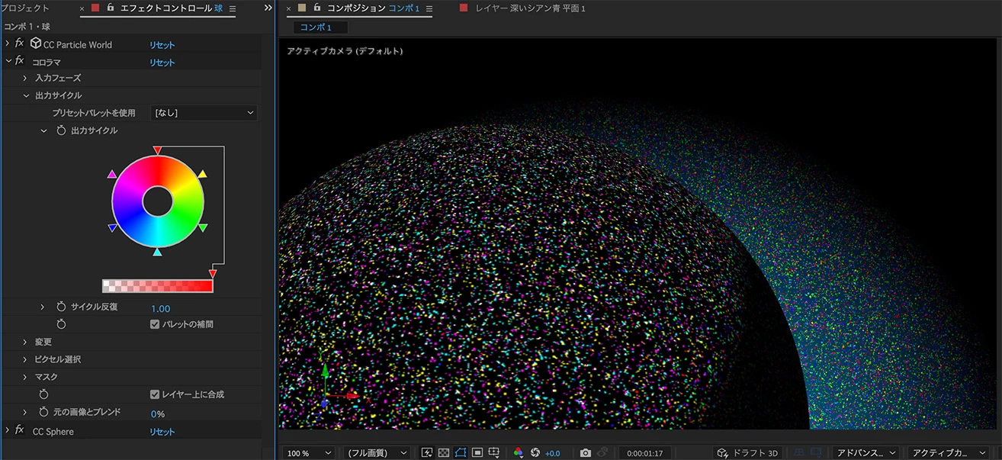1002x460 pixels.
Task: Toggle the transparency grid
Action: coord(443,453)
